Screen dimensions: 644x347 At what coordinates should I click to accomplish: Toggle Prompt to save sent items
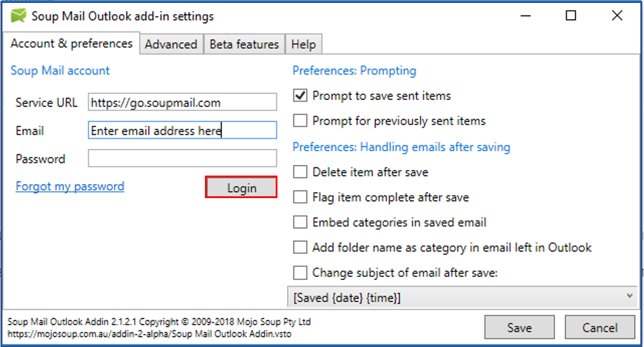pyautogui.click(x=301, y=95)
